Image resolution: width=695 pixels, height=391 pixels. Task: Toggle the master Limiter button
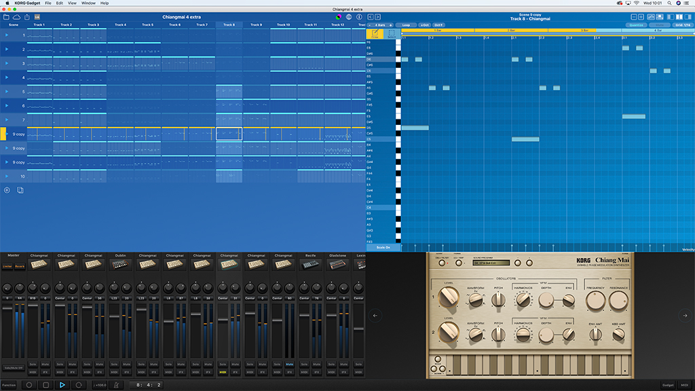7,266
